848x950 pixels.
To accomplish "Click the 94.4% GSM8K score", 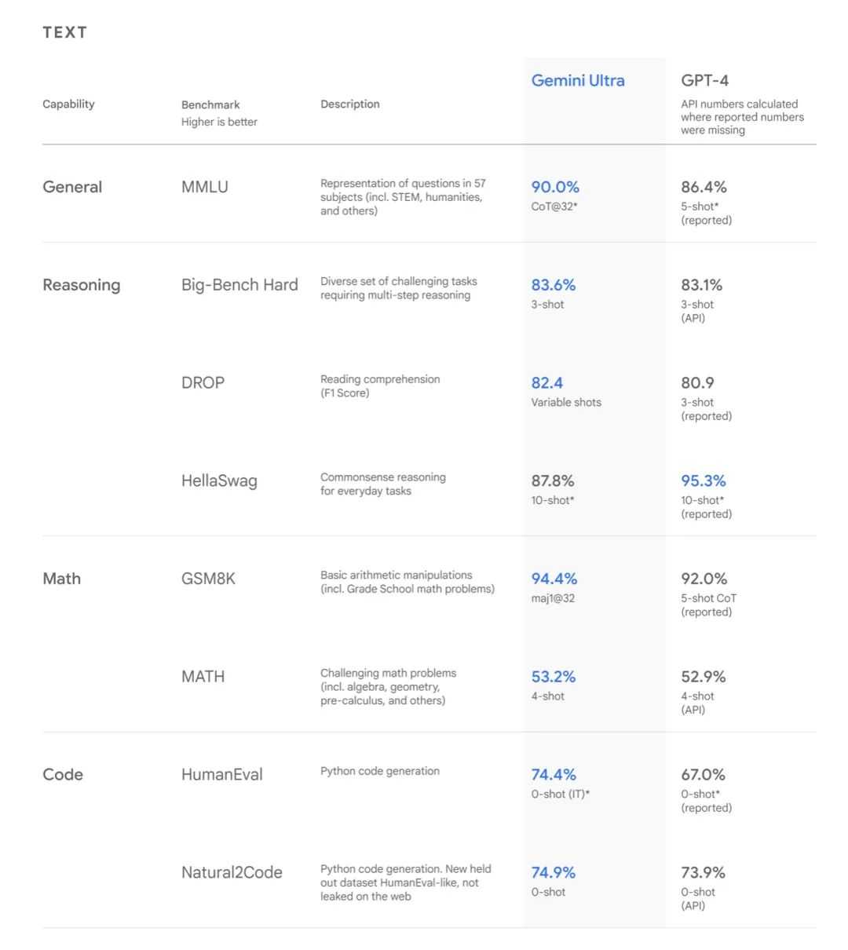I will [554, 579].
